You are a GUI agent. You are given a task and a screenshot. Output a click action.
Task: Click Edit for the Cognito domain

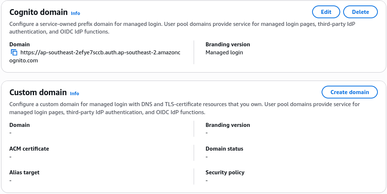[x=326, y=12]
